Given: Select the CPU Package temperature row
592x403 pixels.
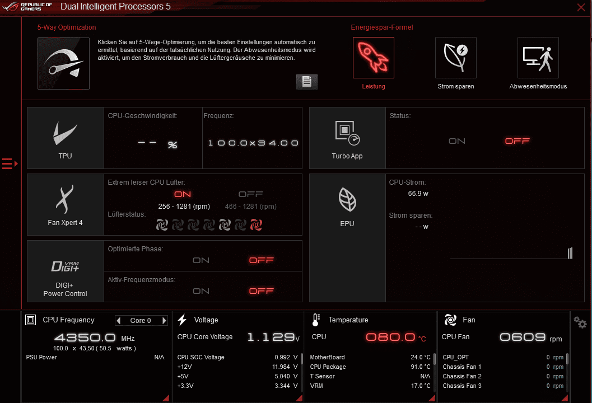Looking at the screenshot, I should tap(370, 367).
